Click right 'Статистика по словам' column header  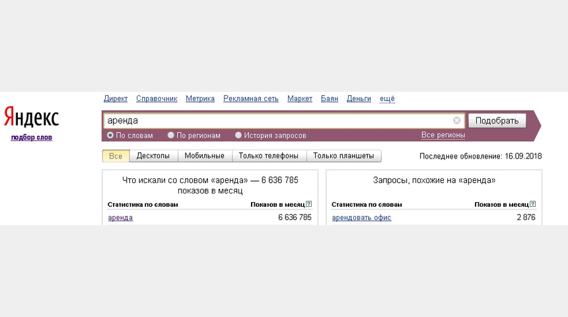pyautogui.click(x=367, y=204)
